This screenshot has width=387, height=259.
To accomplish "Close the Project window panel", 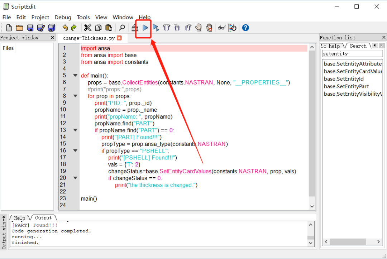I will pyautogui.click(x=52, y=38).
